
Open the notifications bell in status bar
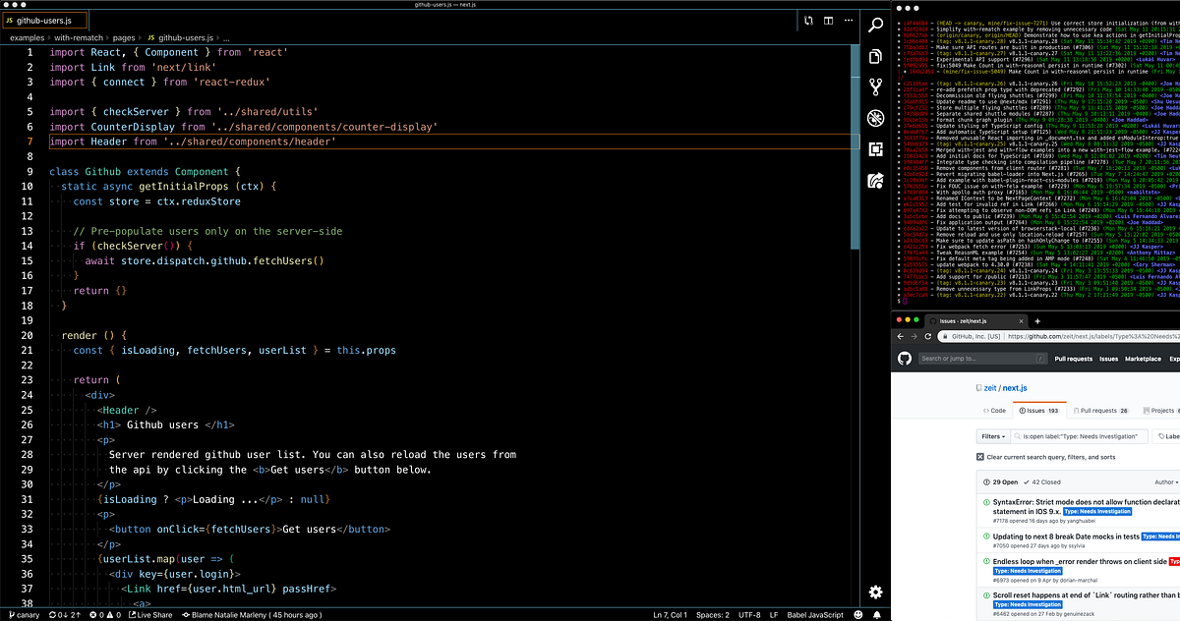point(877,614)
